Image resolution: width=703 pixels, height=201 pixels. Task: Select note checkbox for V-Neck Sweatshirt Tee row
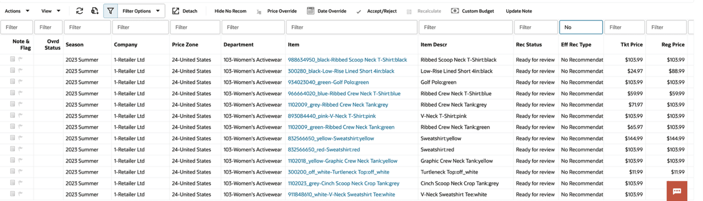point(12,194)
